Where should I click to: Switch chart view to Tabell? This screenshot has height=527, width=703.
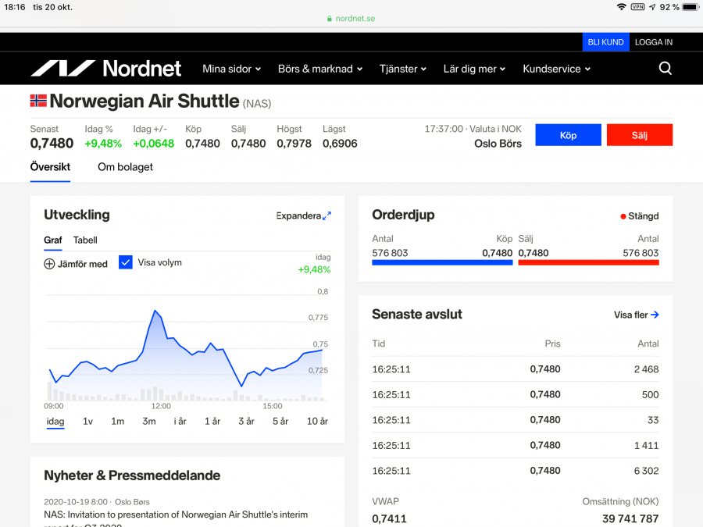85,240
